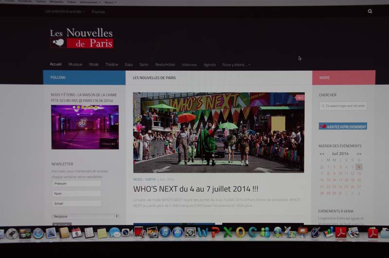Click the SORTIR category link under photo
Viewport: 389px width, 258px height.
point(150,179)
